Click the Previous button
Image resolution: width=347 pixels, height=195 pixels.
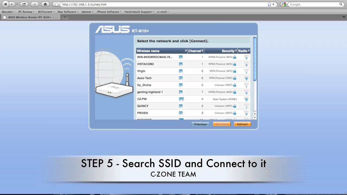(200, 124)
